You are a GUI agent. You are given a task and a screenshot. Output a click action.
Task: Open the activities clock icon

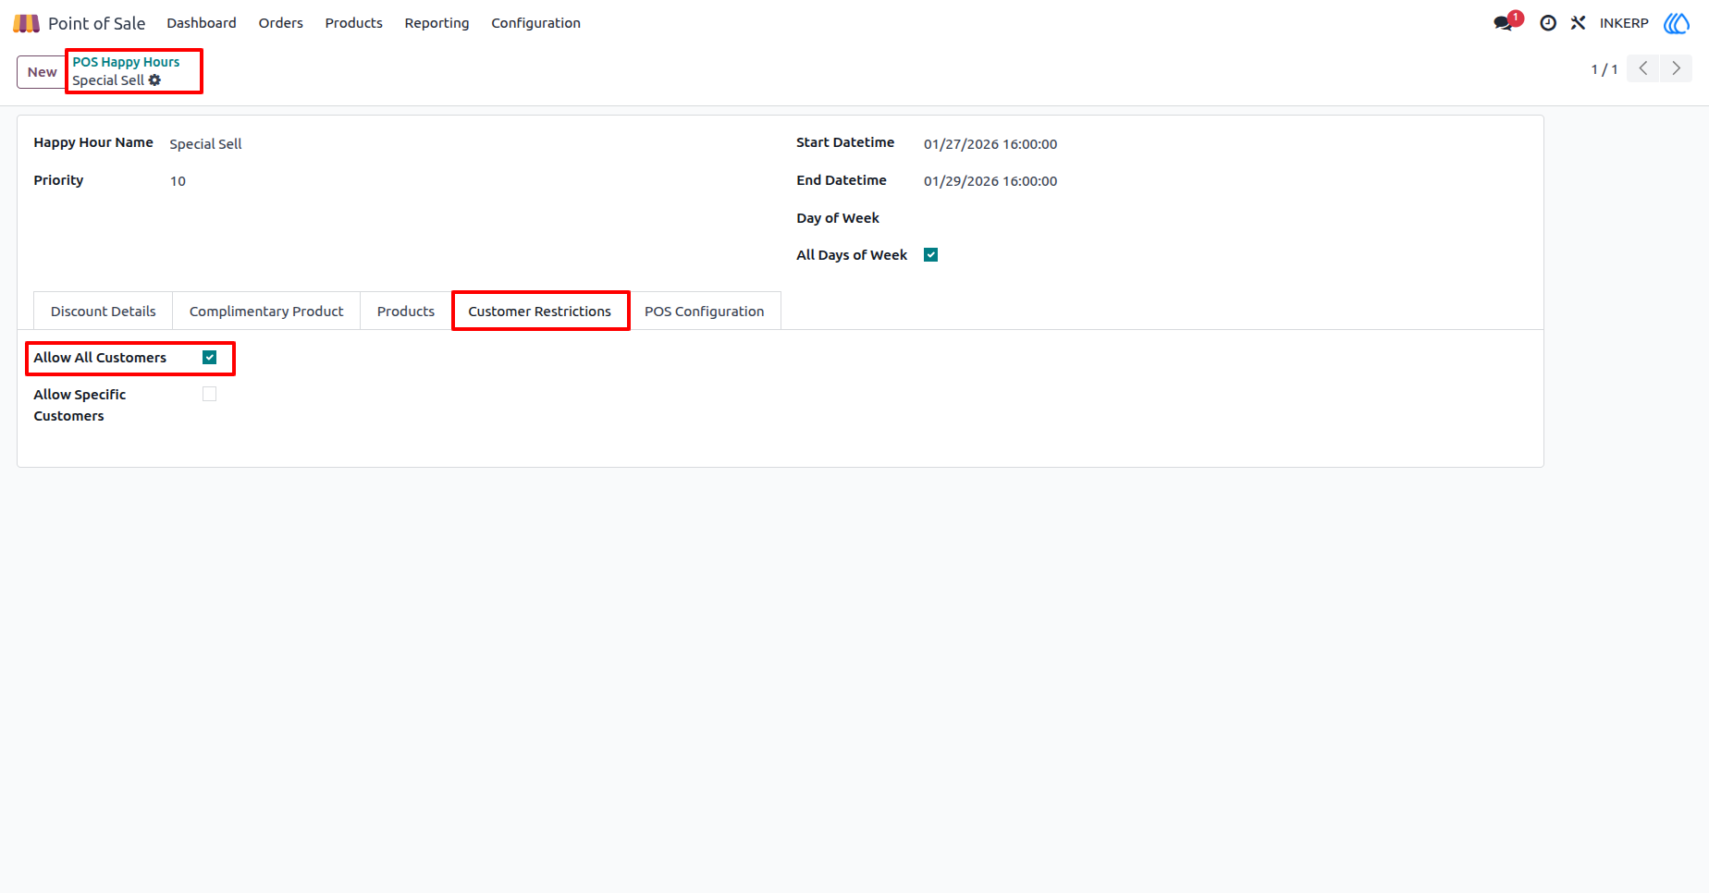tap(1548, 23)
